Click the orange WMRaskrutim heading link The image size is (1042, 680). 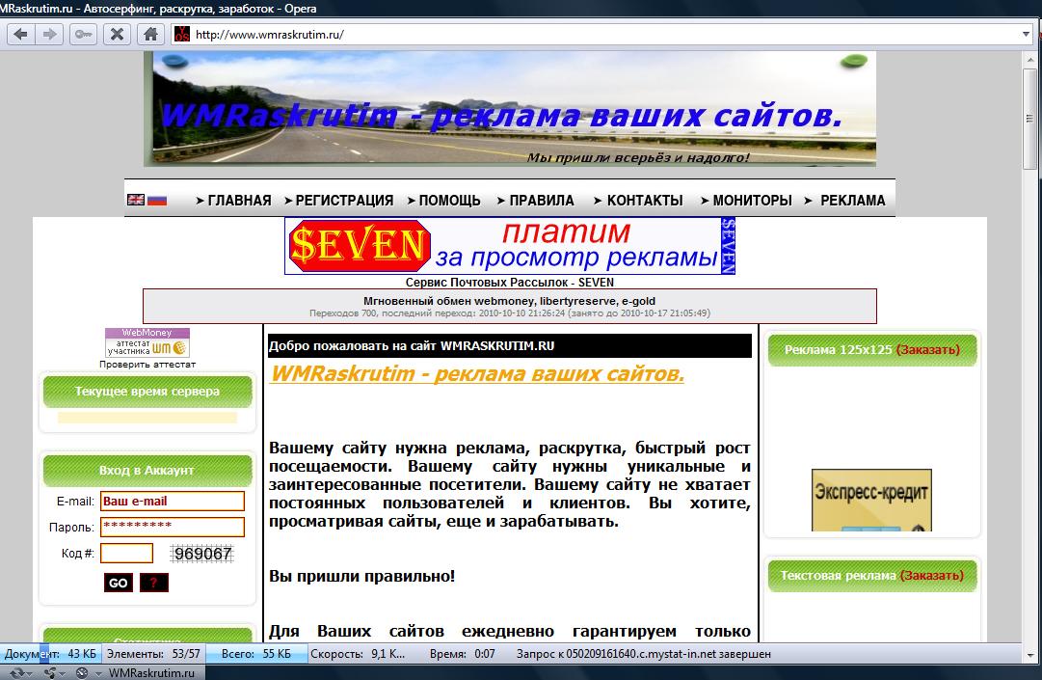coord(477,373)
